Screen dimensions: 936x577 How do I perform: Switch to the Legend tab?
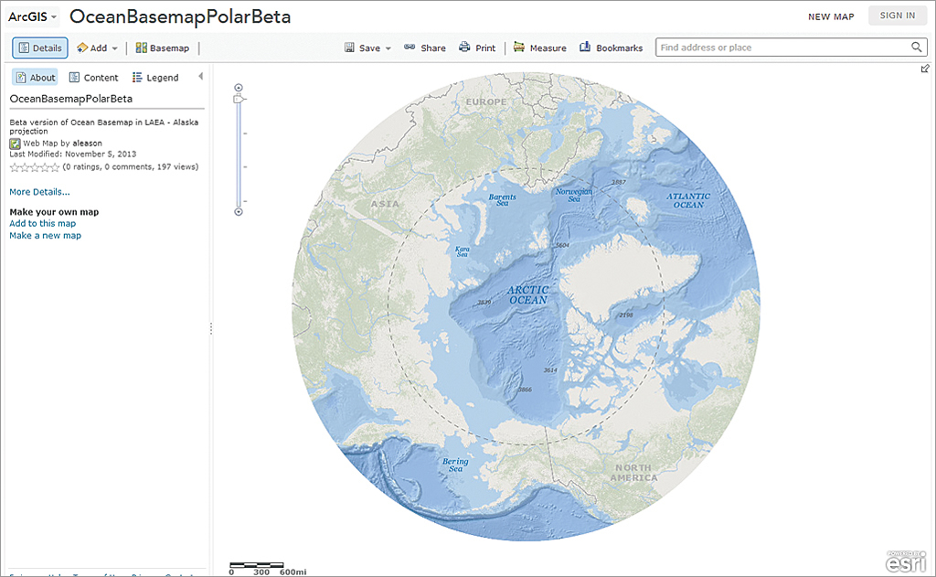coord(155,78)
